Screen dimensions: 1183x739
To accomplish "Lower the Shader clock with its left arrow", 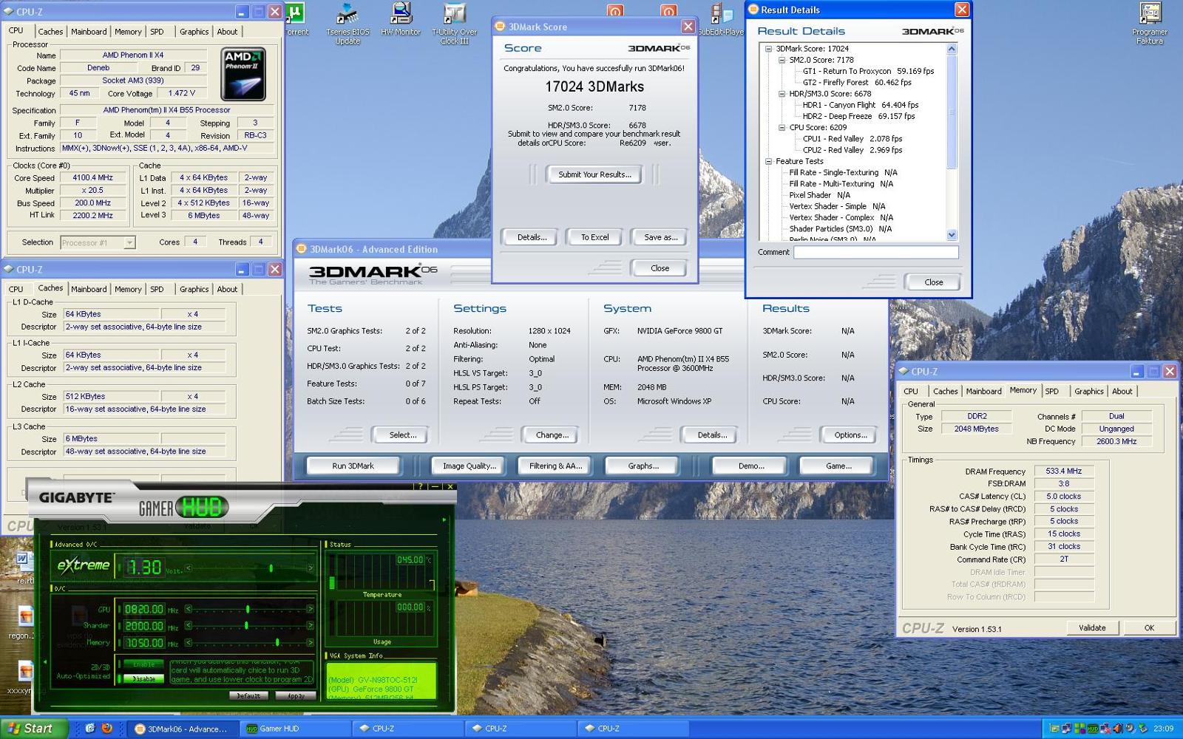I will [189, 626].
